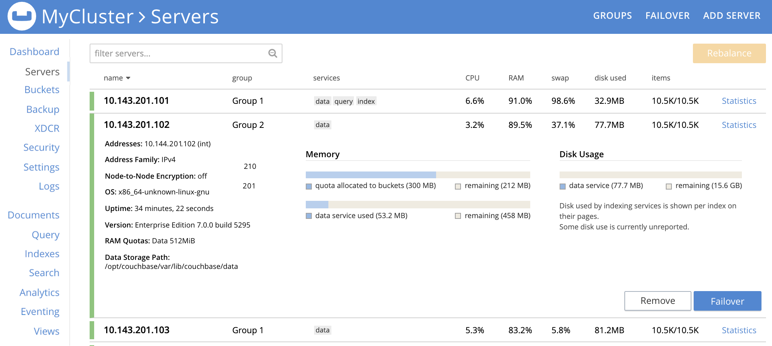Click the green health indicator beside 10.143.201.101
The height and width of the screenshot is (346, 772).
(x=93, y=101)
